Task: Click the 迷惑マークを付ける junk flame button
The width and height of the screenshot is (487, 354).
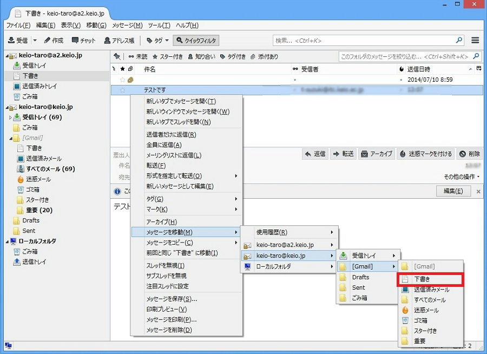Action: pos(425,154)
